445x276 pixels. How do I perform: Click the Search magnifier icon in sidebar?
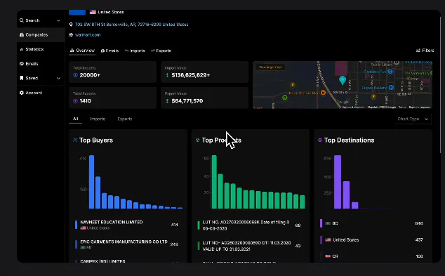coord(22,20)
